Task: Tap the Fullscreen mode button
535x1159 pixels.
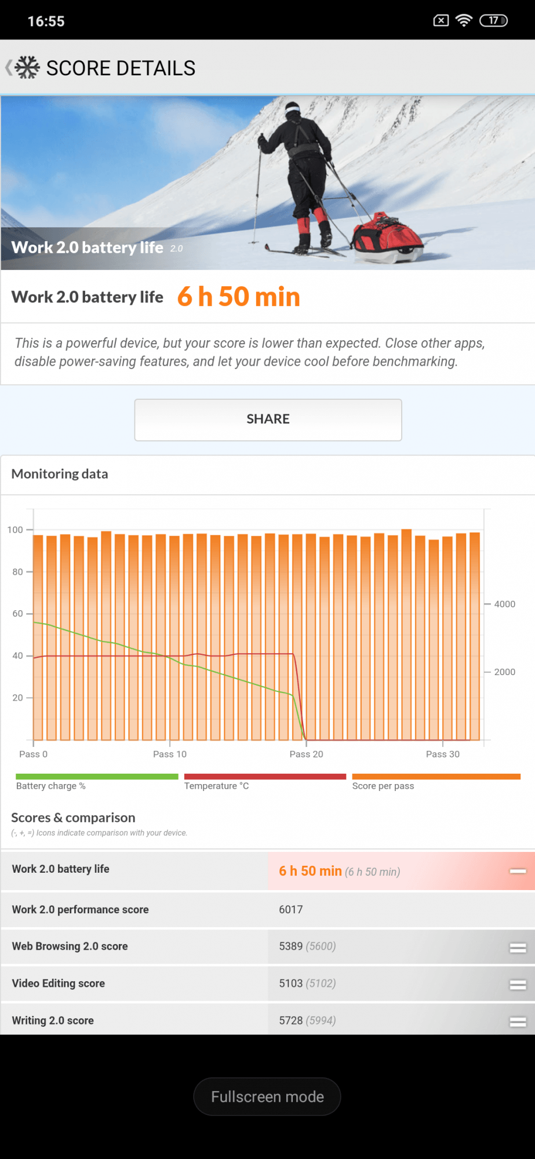Action: click(267, 1096)
